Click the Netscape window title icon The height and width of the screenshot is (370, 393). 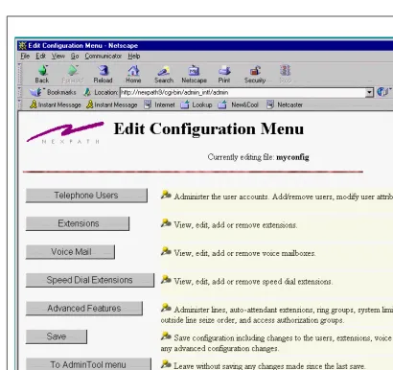coord(22,46)
